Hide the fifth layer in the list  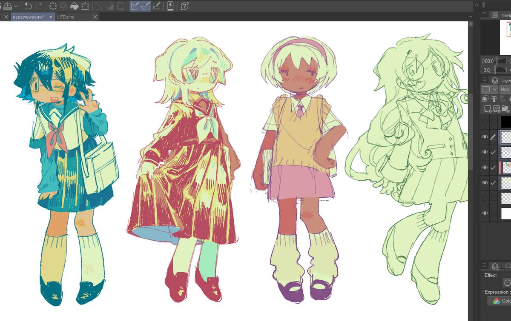(x=485, y=183)
